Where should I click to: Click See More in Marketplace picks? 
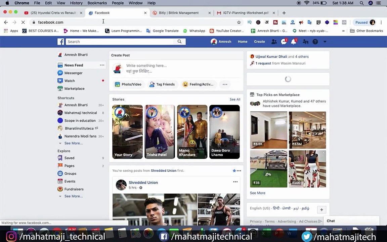[257, 193]
